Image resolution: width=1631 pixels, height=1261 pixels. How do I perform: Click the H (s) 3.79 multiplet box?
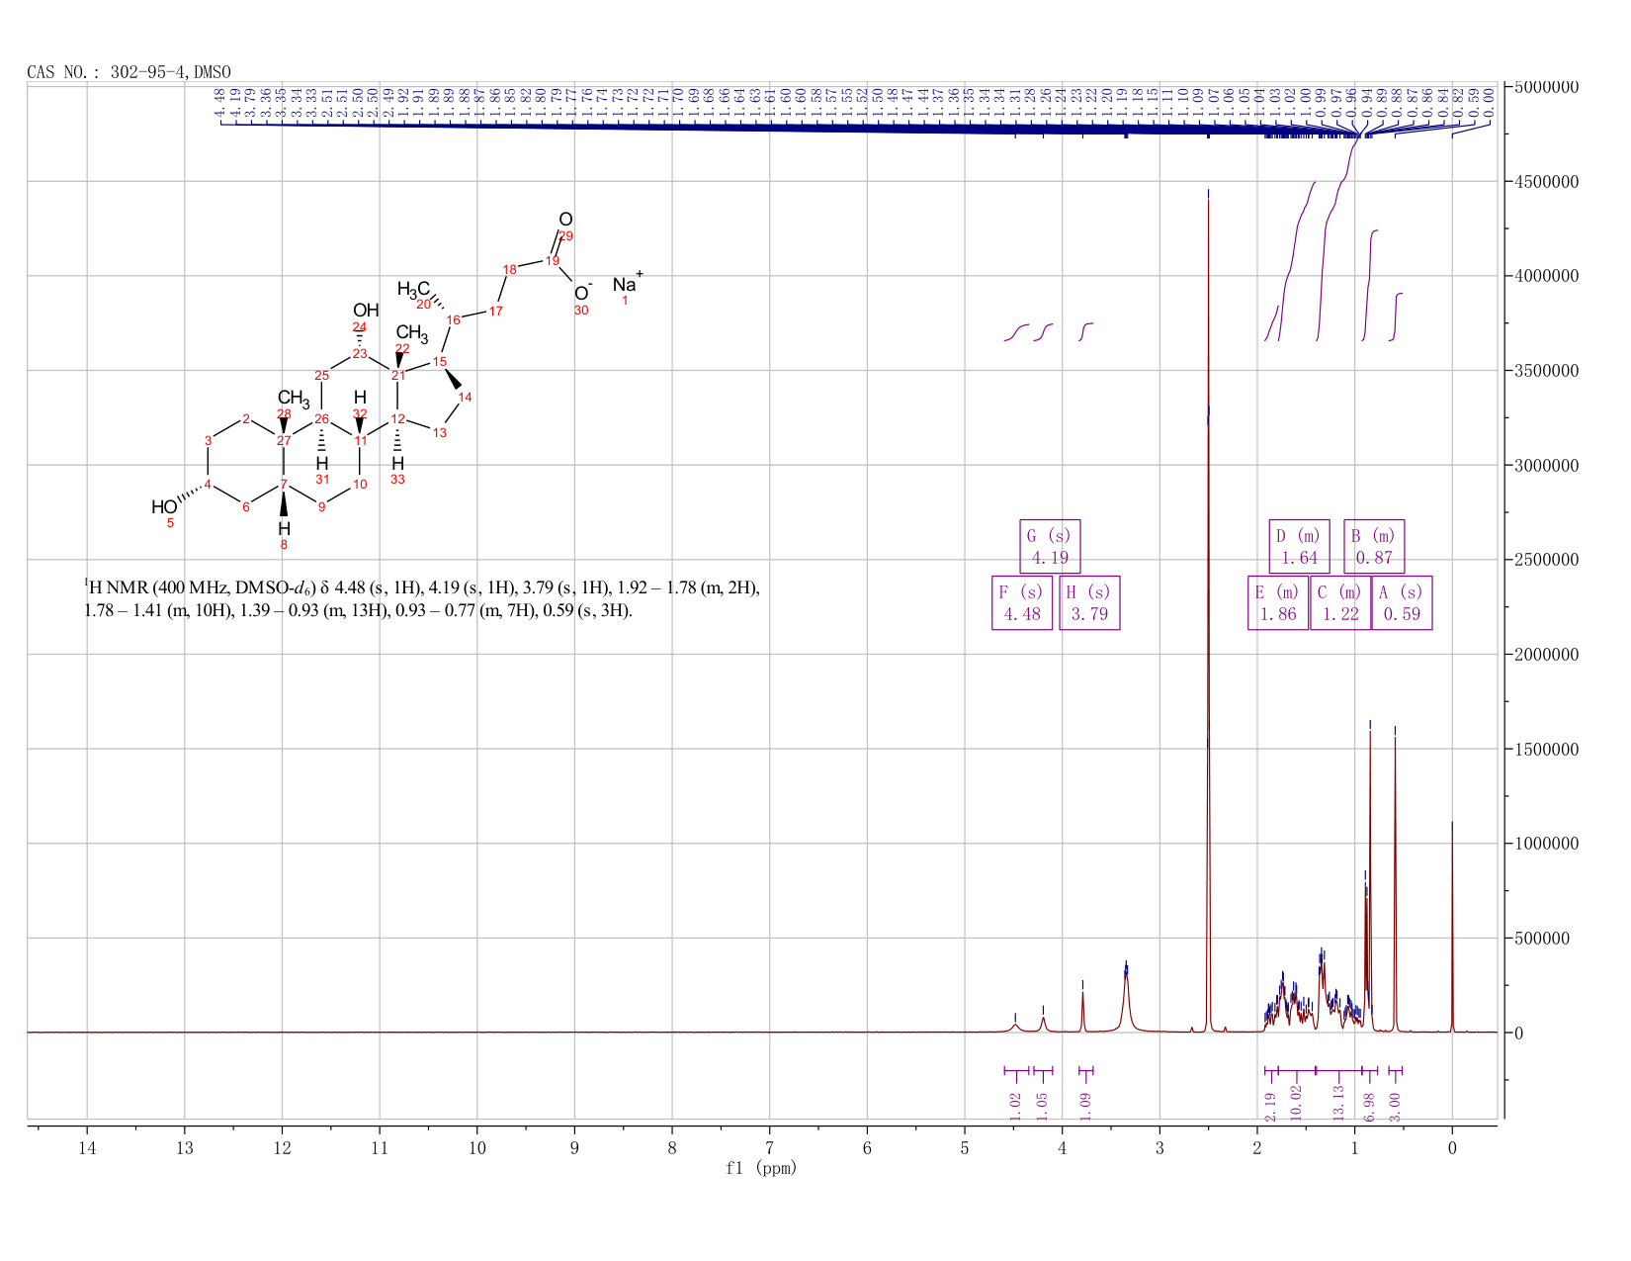pyautogui.click(x=1089, y=603)
